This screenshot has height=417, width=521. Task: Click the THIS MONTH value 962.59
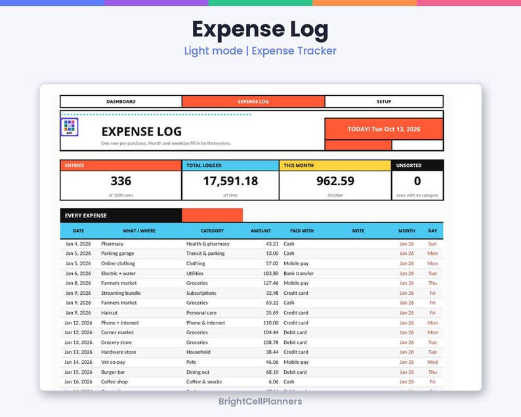[335, 181]
